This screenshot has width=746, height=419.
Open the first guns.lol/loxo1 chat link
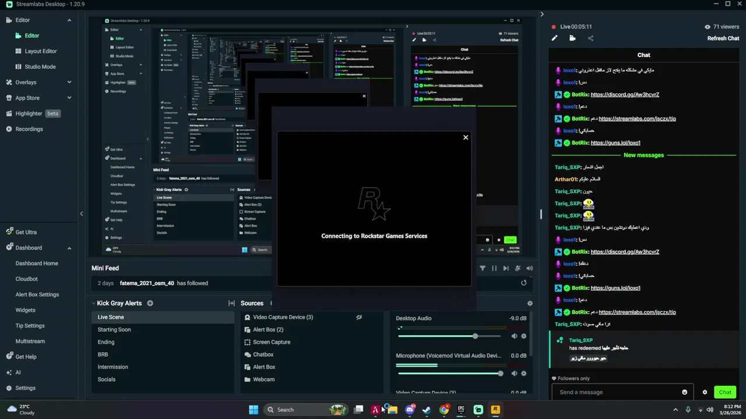tap(615, 143)
